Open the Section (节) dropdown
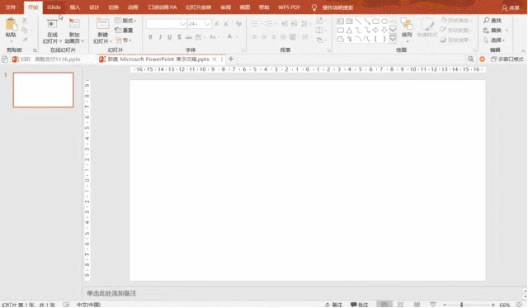528x308 pixels. pos(123,40)
